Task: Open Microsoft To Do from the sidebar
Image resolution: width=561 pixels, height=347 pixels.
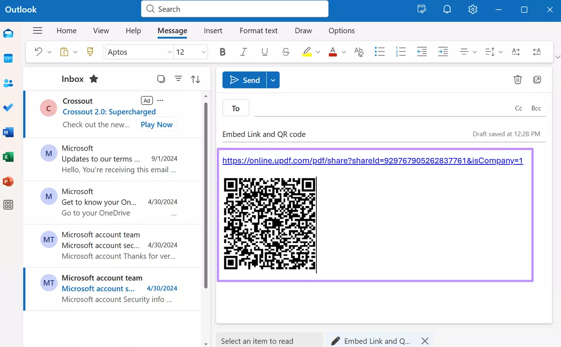Action: click(8, 107)
